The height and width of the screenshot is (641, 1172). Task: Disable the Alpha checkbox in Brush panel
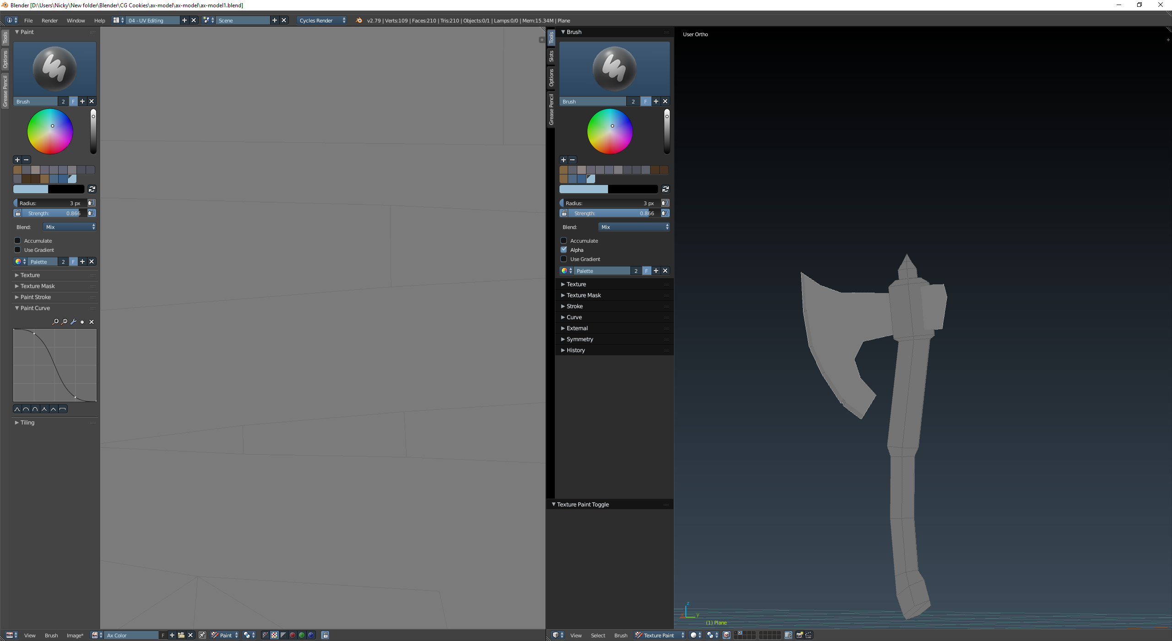pyautogui.click(x=564, y=250)
